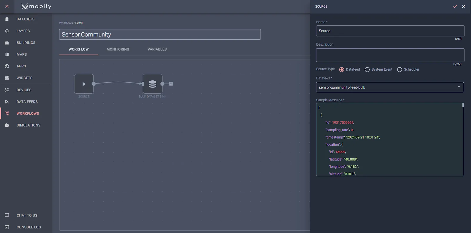Click the workflow name field Sensor.Community
The width and height of the screenshot is (471, 233).
pyautogui.click(x=160, y=34)
